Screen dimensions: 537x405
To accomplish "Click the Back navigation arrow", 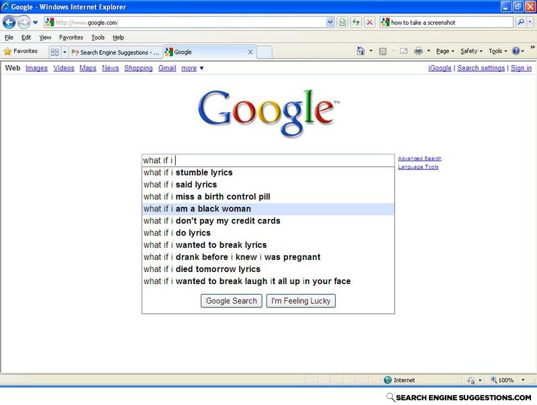I will [x=9, y=23].
